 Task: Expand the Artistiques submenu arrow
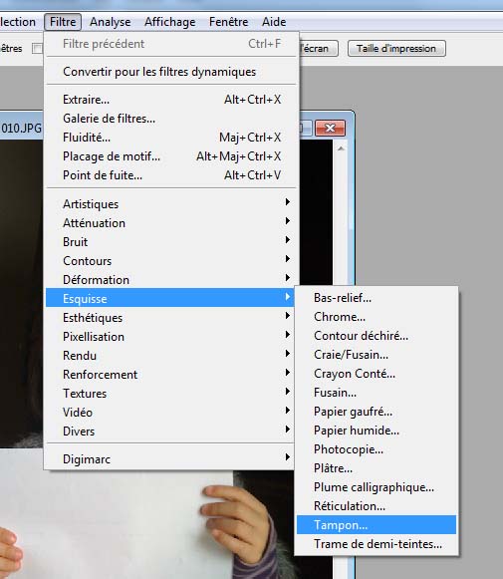point(287,202)
